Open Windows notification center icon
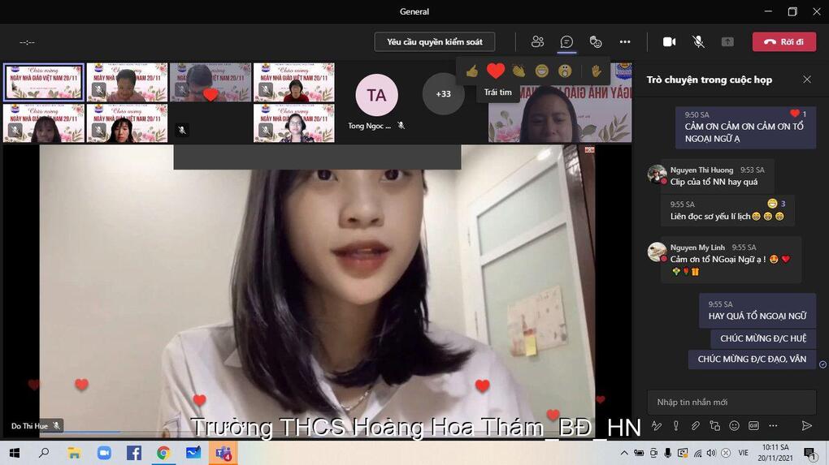Screen dimensions: 829x465 [809, 453]
